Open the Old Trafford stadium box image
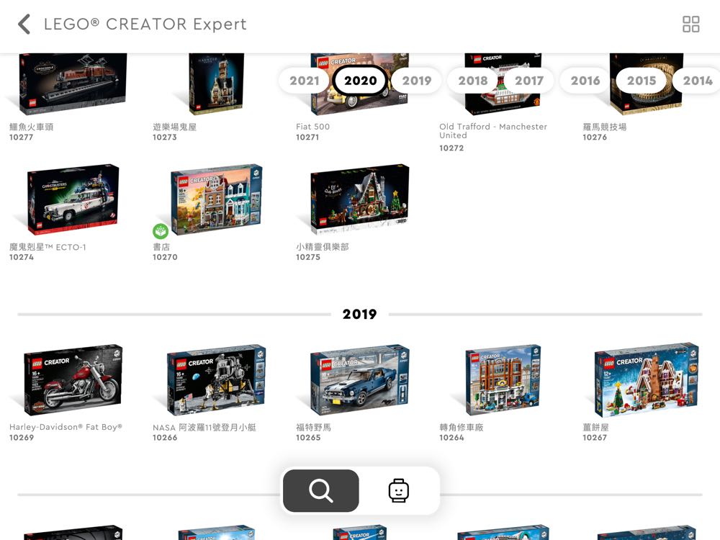Image resolution: width=720 pixels, height=540 pixels. 503,83
